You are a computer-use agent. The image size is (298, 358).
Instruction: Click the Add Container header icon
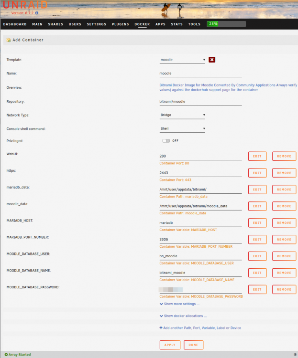pyautogui.click(x=8, y=40)
